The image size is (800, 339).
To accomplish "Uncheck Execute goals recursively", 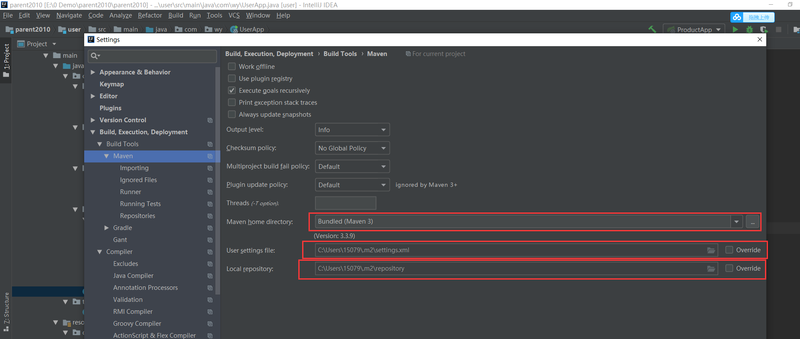I will click(x=232, y=90).
